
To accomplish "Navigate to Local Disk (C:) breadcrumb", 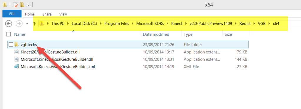I will tap(84, 24).
